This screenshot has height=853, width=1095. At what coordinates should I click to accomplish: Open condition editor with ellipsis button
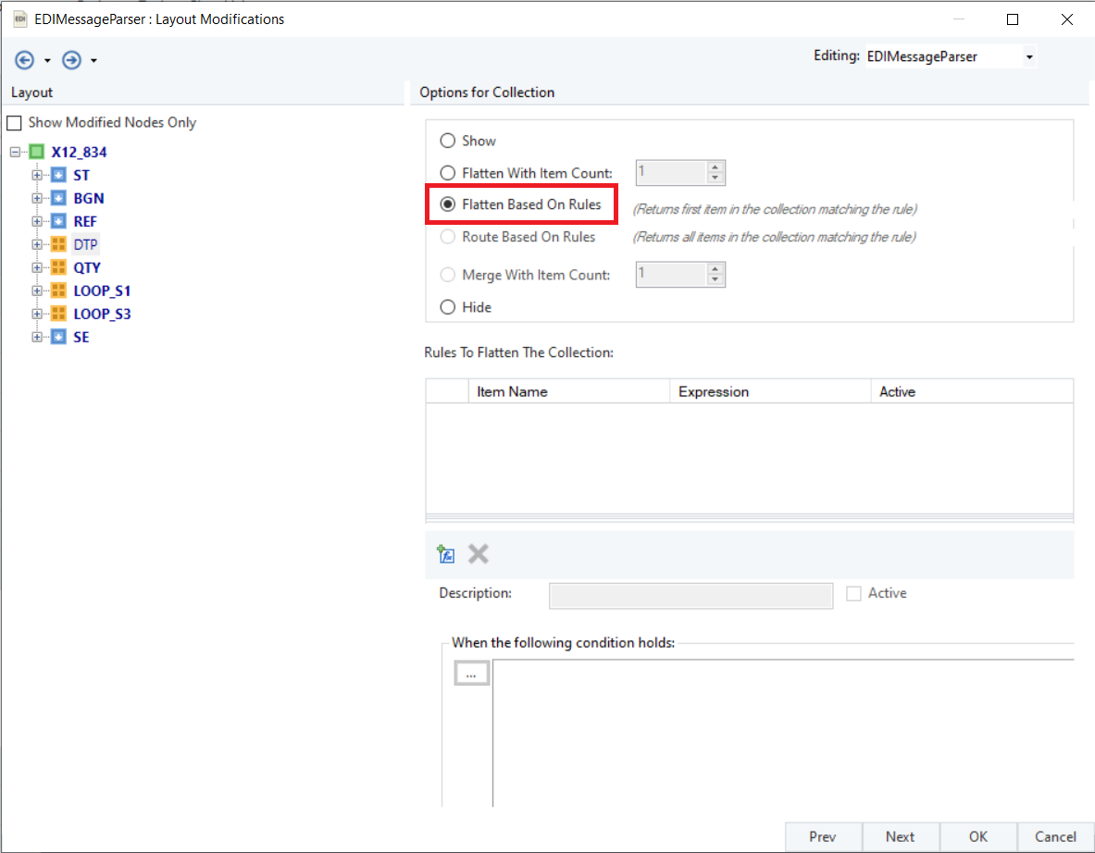[471, 674]
